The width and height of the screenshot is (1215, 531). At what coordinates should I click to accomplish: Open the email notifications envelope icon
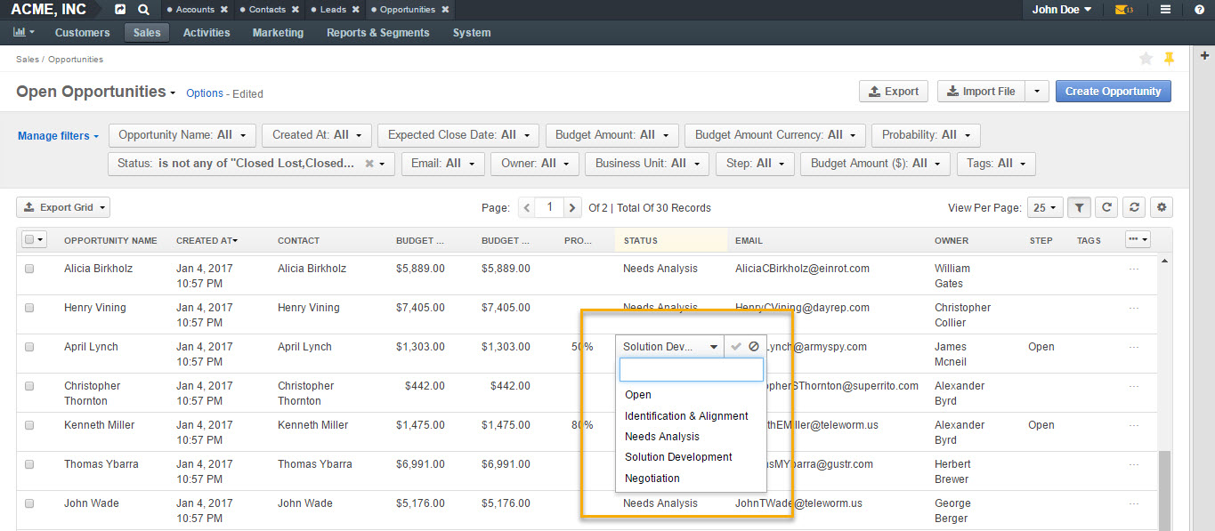1123,10
